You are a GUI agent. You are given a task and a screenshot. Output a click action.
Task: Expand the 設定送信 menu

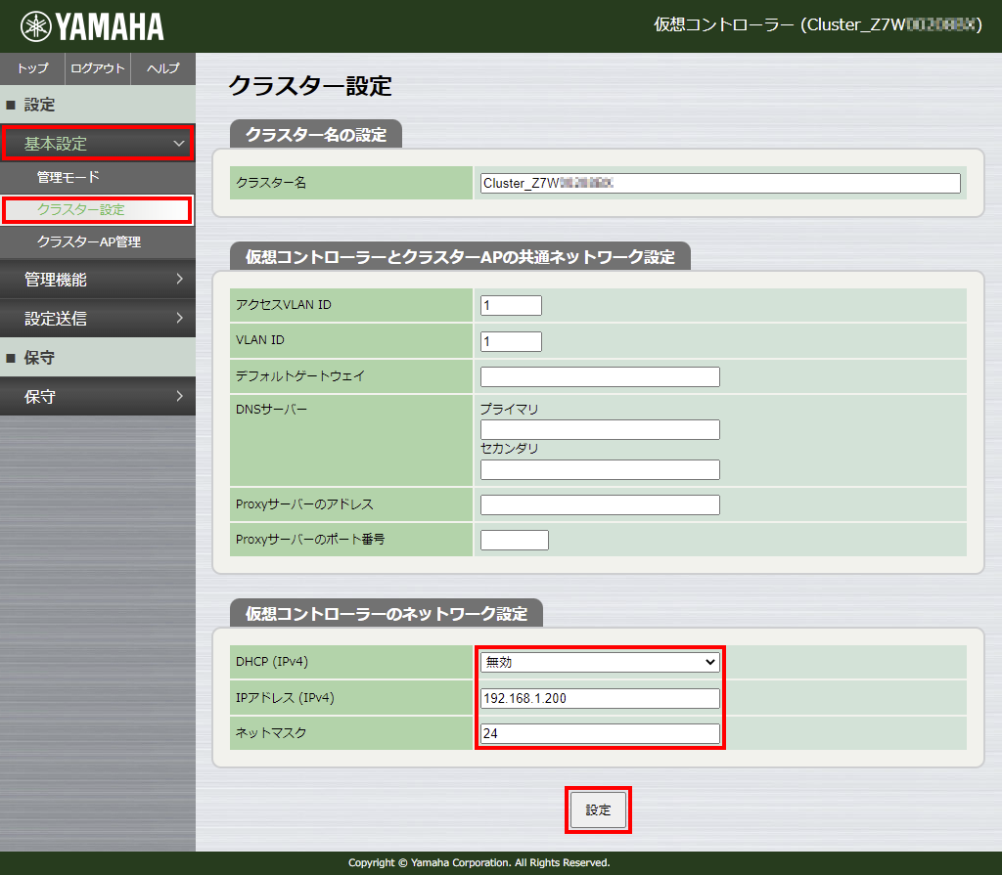[98, 319]
